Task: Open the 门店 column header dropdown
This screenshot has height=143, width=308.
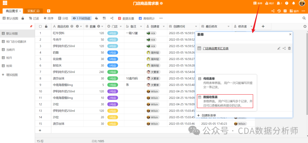Action: point(120,26)
